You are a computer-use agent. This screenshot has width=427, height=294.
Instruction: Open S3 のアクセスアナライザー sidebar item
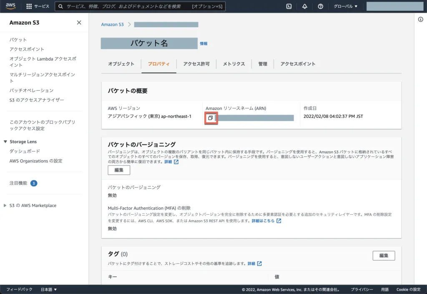pos(37,100)
